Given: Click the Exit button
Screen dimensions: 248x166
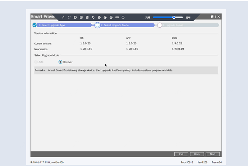Looking at the screenshot, I should (x=181, y=154).
